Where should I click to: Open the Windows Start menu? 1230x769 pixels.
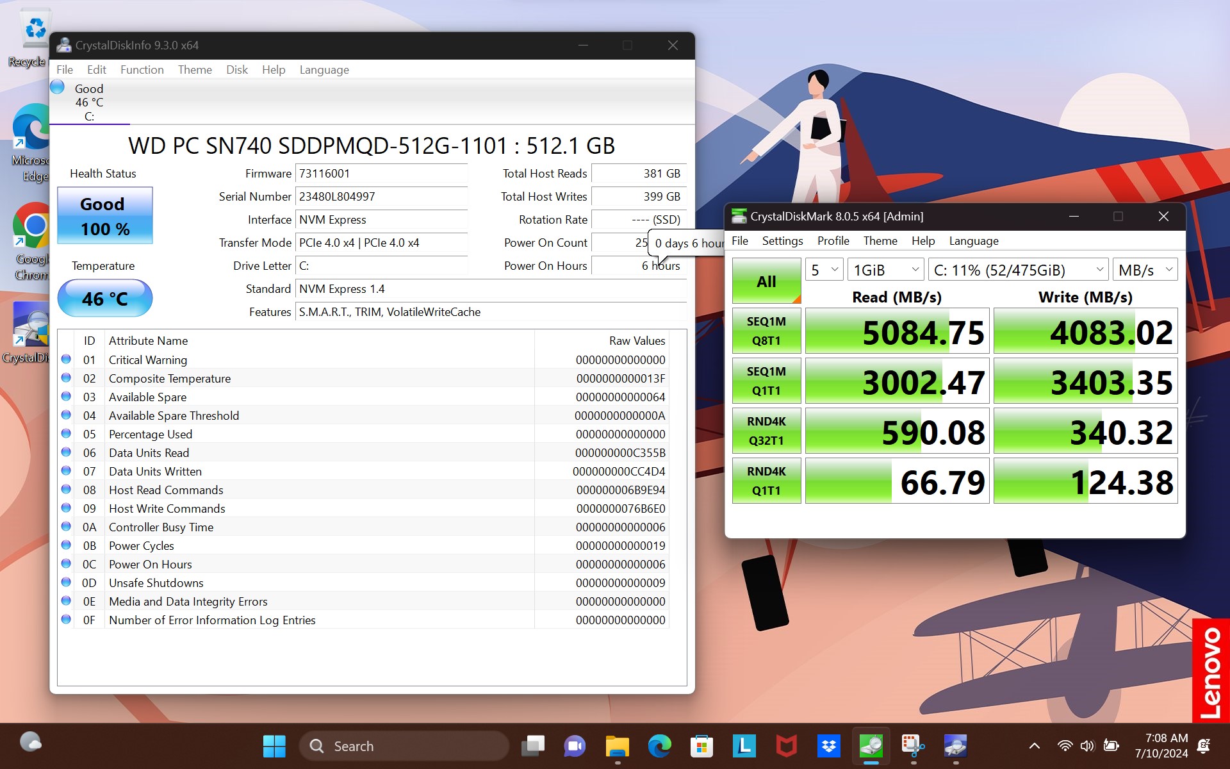[274, 746]
